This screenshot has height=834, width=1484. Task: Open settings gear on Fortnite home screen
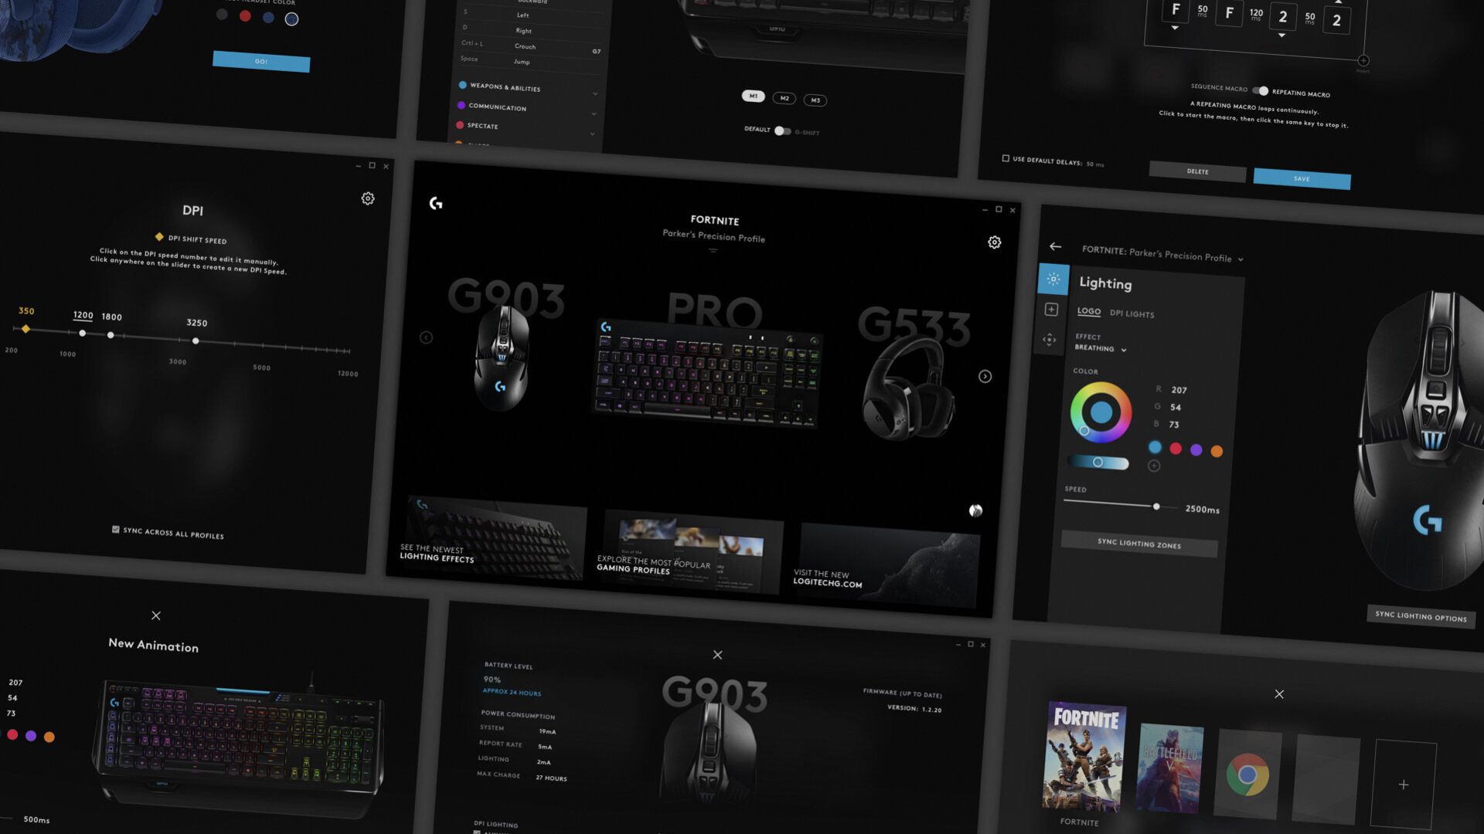tap(994, 242)
